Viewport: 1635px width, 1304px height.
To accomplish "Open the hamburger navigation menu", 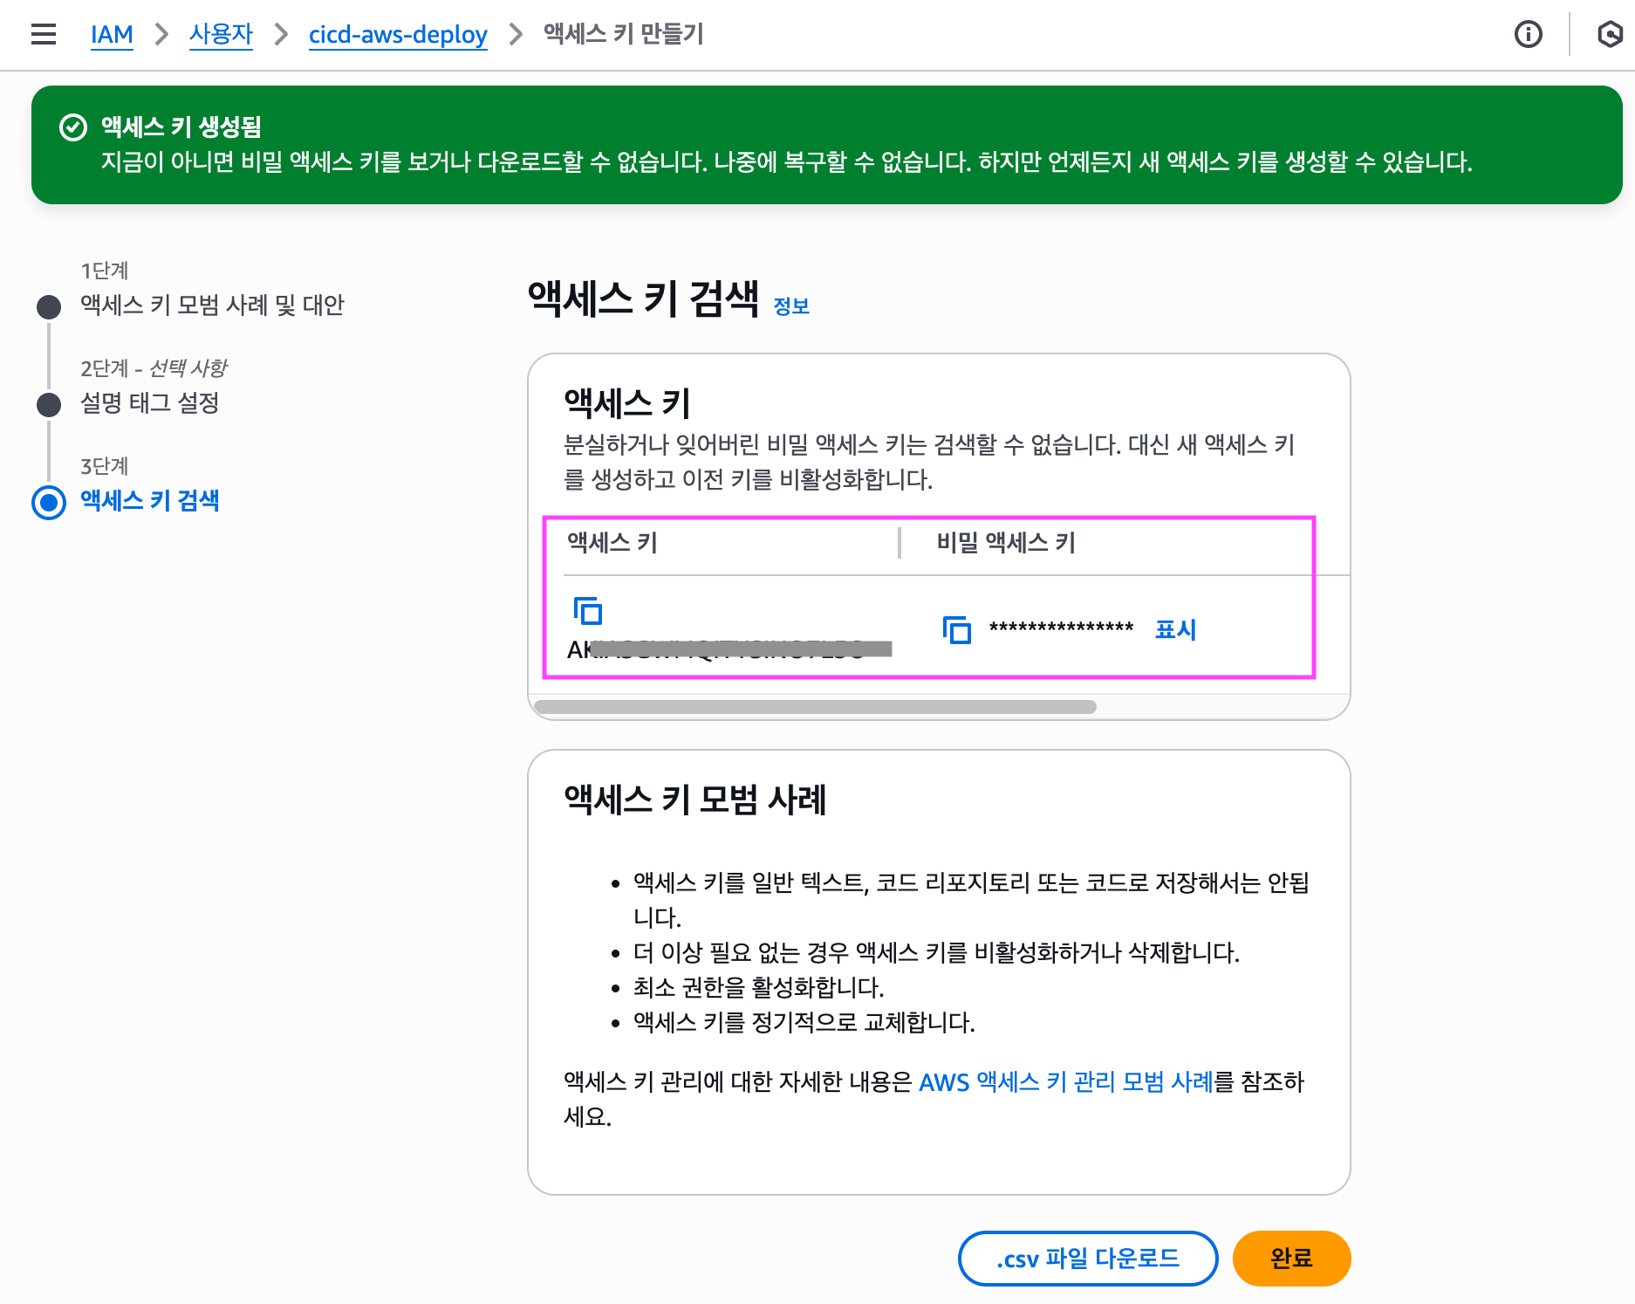I will point(44,34).
